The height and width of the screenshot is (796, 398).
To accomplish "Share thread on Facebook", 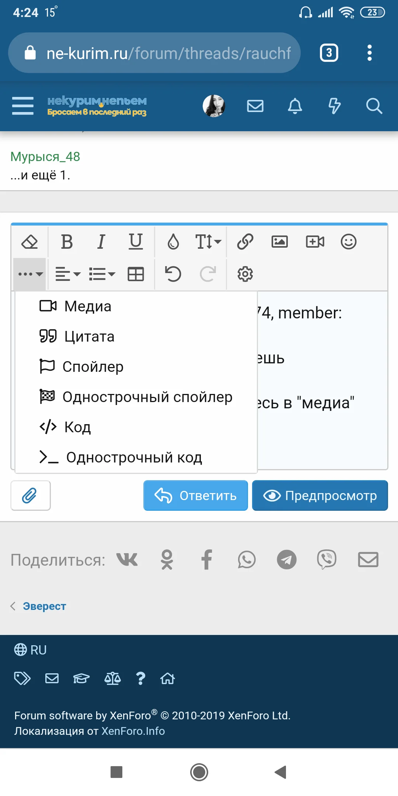I will pos(207,560).
